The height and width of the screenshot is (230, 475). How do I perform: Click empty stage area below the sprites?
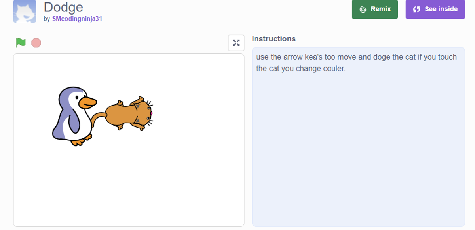click(129, 186)
